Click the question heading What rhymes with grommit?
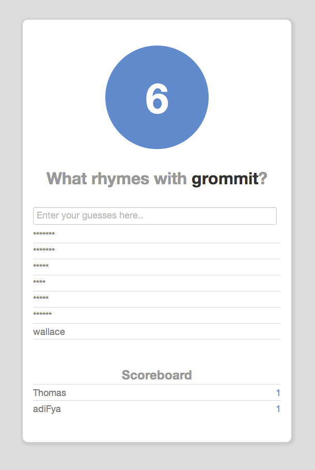Image resolution: width=315 pixels, height=470 pixels. pos(157,179)
